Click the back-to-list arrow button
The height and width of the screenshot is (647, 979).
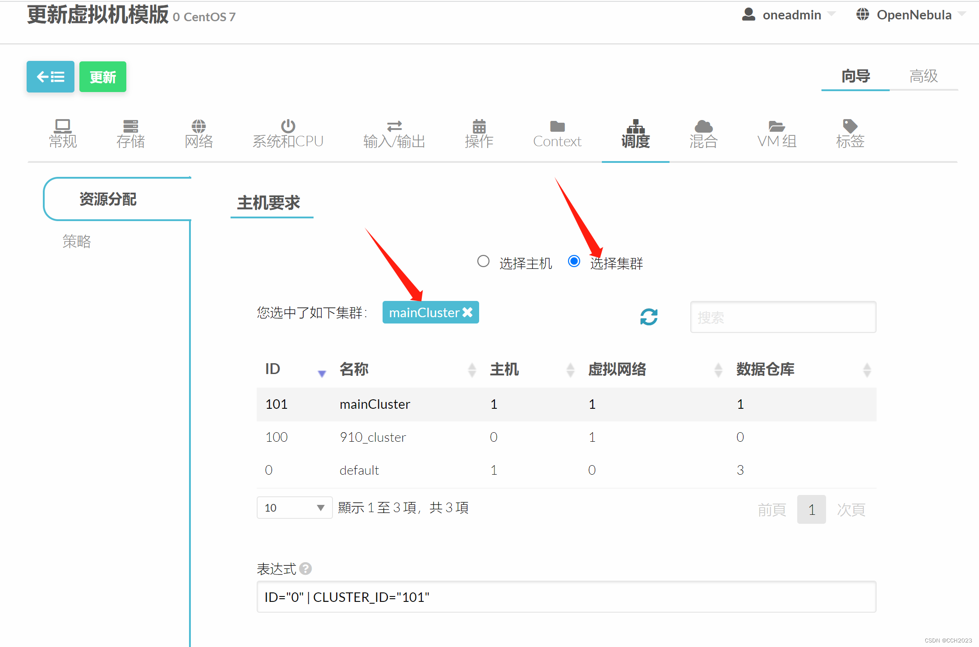tap(50, 77)
